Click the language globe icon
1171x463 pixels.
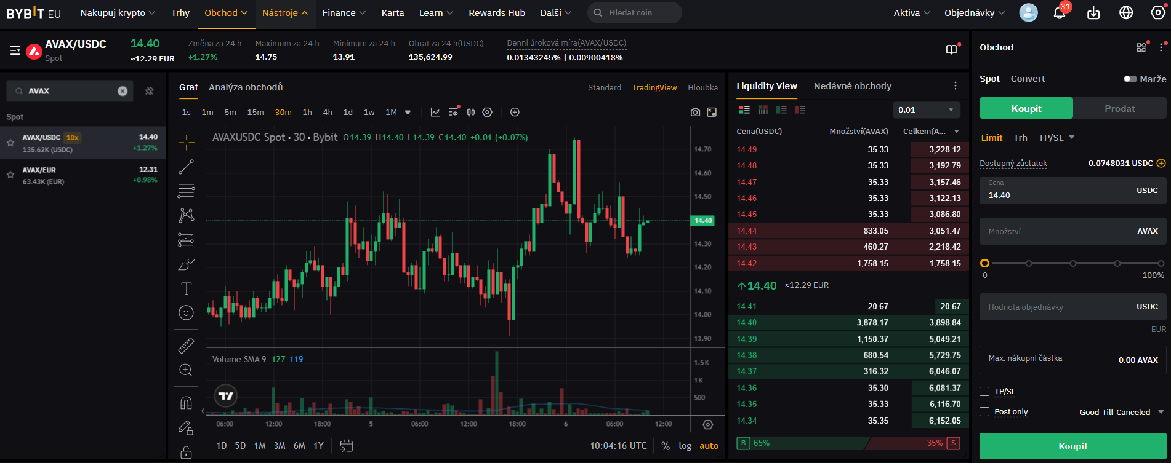pyautogui.click(x=1126, y=13)
